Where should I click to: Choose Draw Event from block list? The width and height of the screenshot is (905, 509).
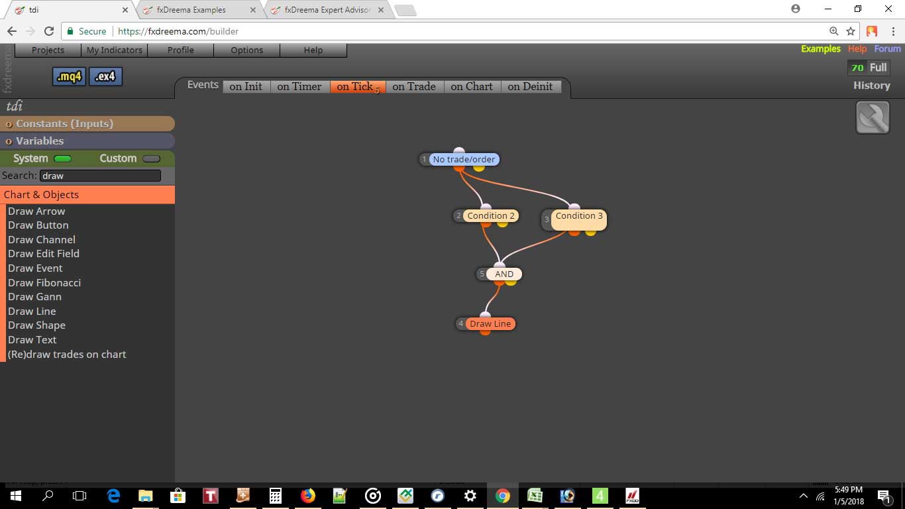pyautogui.click(x=35, y=268)
